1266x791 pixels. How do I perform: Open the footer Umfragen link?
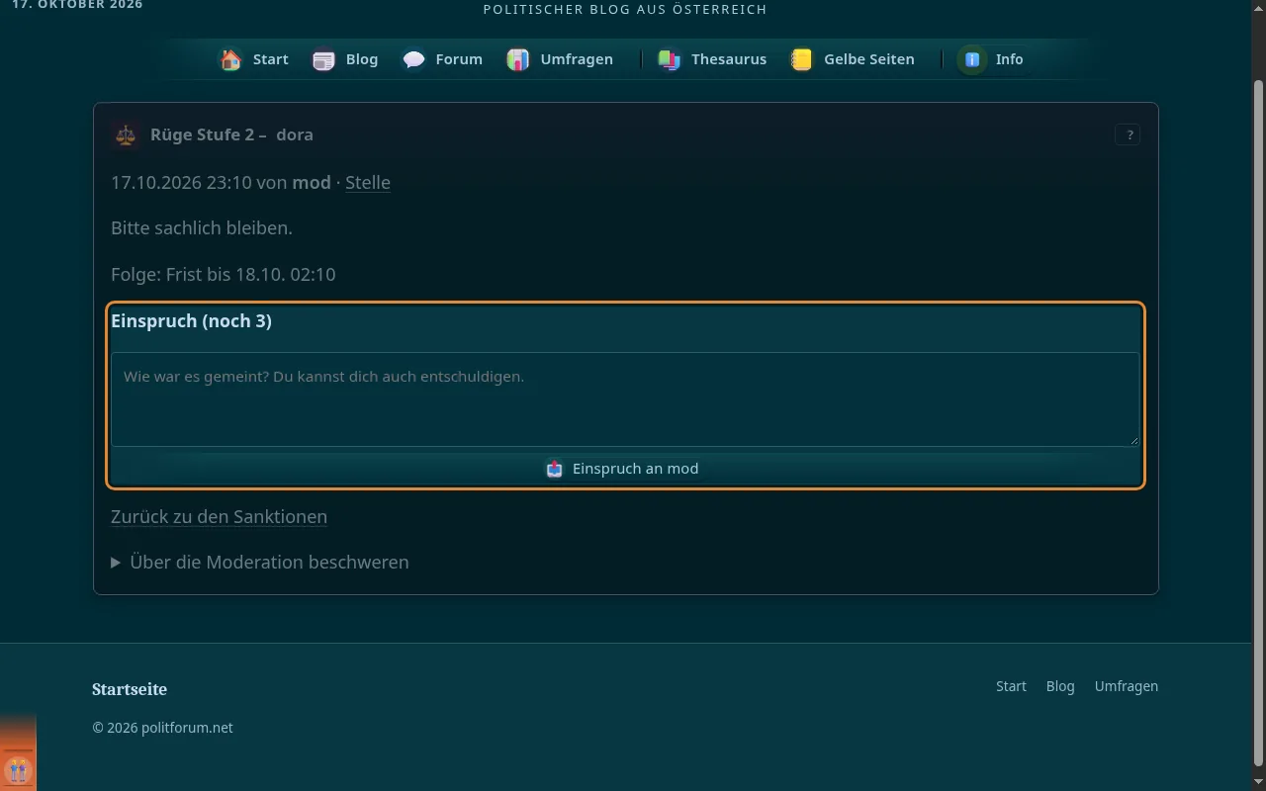tap(1127, 686)
